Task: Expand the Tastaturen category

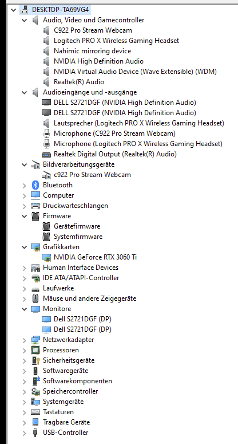Action: click(24, 412)
